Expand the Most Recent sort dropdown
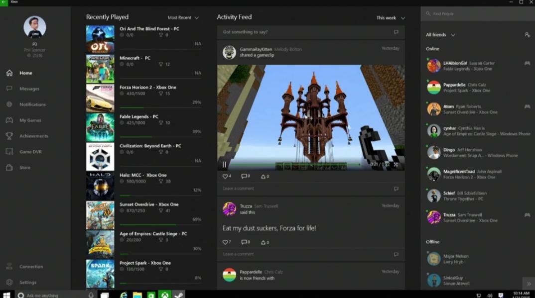This screenshot has height=298, width=535. point(183,18)
